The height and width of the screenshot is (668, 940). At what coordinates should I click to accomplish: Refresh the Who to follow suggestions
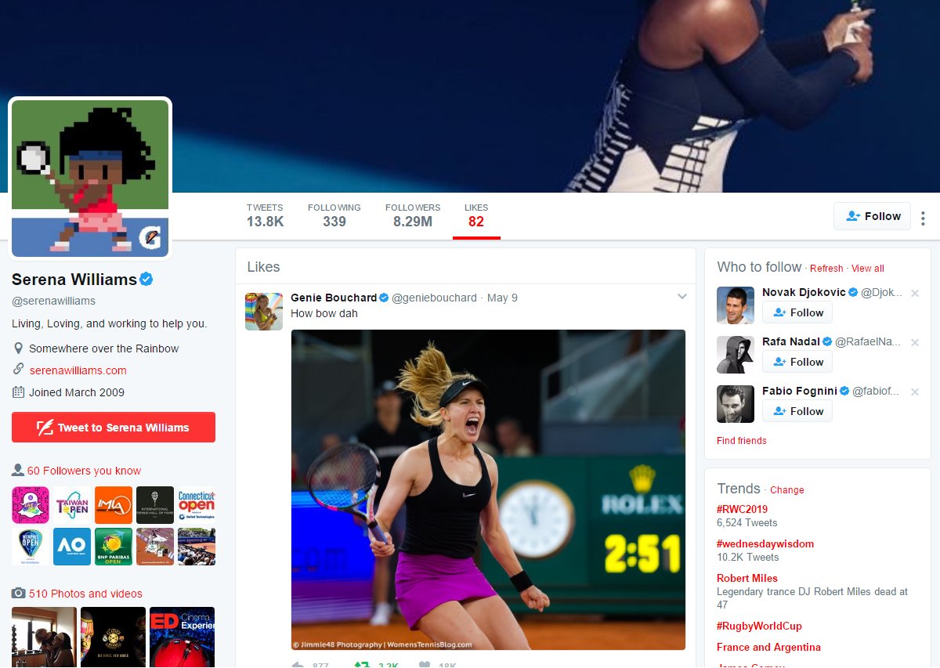tap(826, 269)
